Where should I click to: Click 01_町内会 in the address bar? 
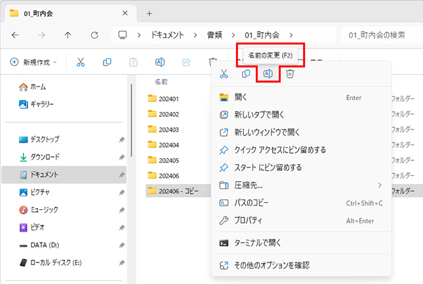point(262,35)
